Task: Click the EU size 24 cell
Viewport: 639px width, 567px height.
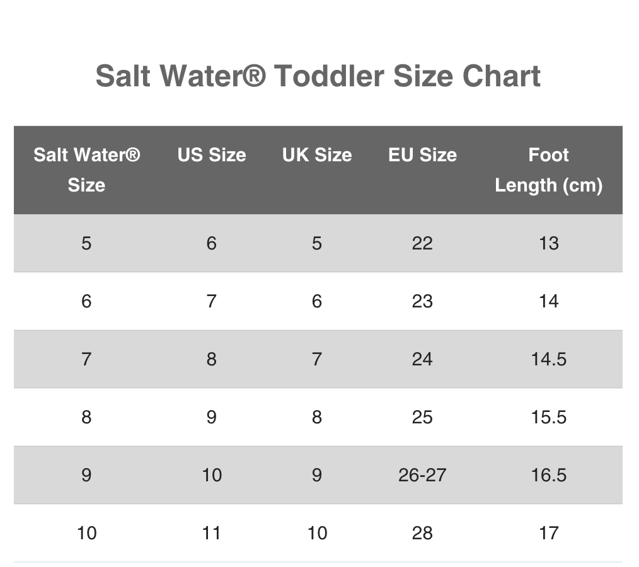Action: (x=422, y=359)
